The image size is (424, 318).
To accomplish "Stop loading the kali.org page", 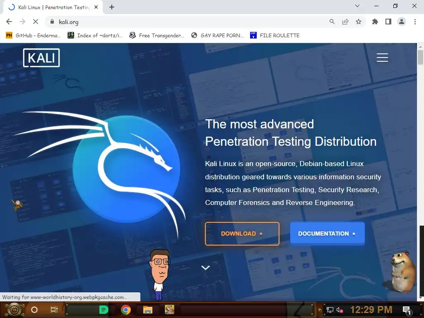I will (x=36, y=22).
